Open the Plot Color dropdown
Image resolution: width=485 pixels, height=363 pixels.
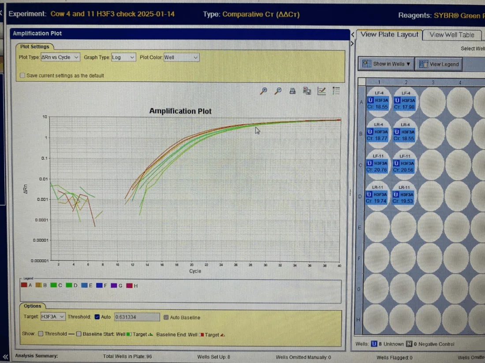[x=181, y=57]
